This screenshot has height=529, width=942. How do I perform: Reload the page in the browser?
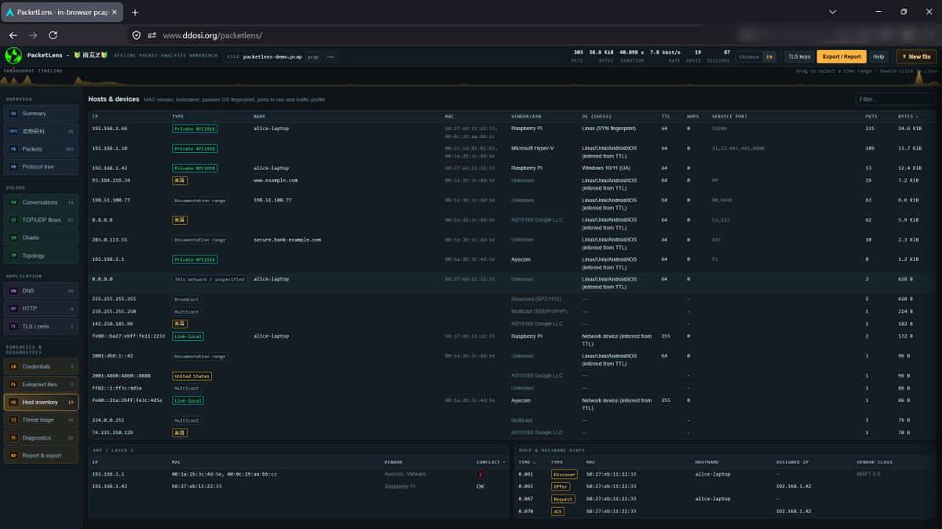(53, 35)
